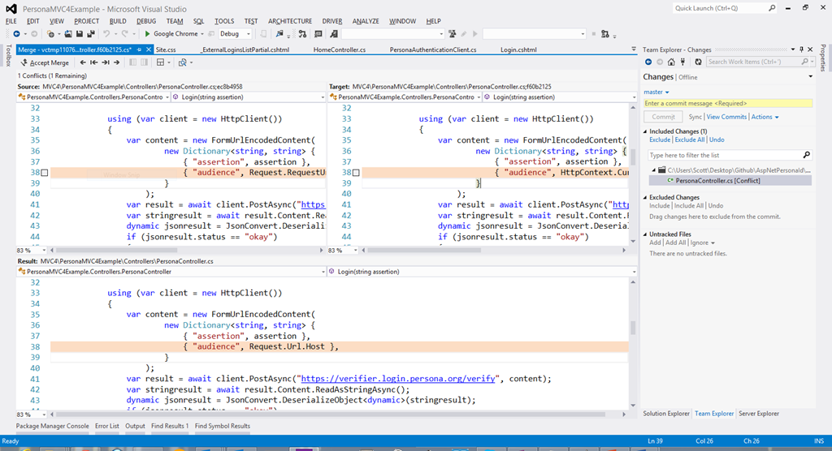Click the Sync link
Screen dimensions: 832x451
[x=695, y=117]
